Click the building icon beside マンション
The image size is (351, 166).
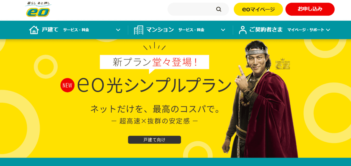coord(138,30)
